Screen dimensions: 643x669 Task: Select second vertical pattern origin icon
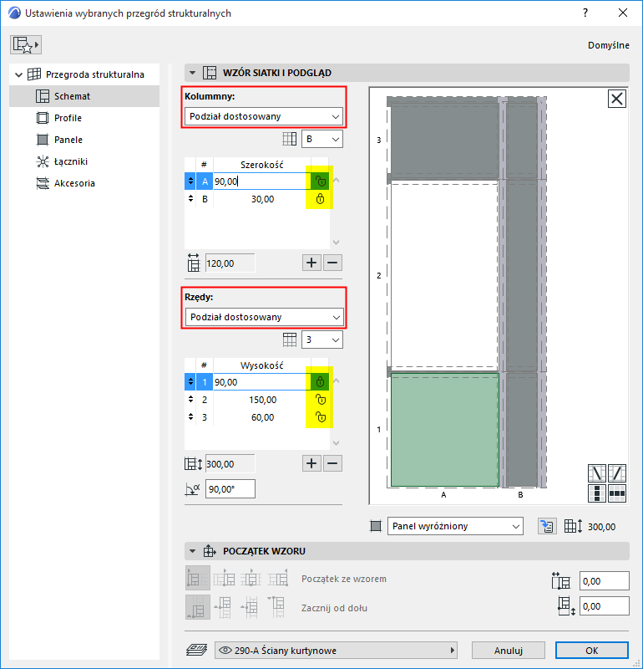click(x=223, y=607)
